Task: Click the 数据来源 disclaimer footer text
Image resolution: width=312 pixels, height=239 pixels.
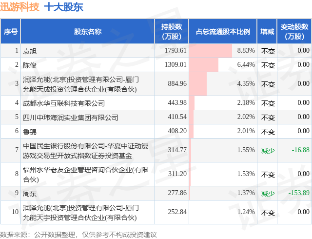Action: (x=78, y=235)
